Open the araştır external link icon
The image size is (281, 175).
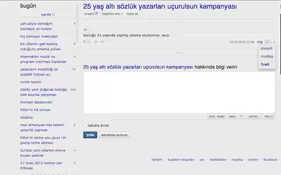[x=96, y=14]
